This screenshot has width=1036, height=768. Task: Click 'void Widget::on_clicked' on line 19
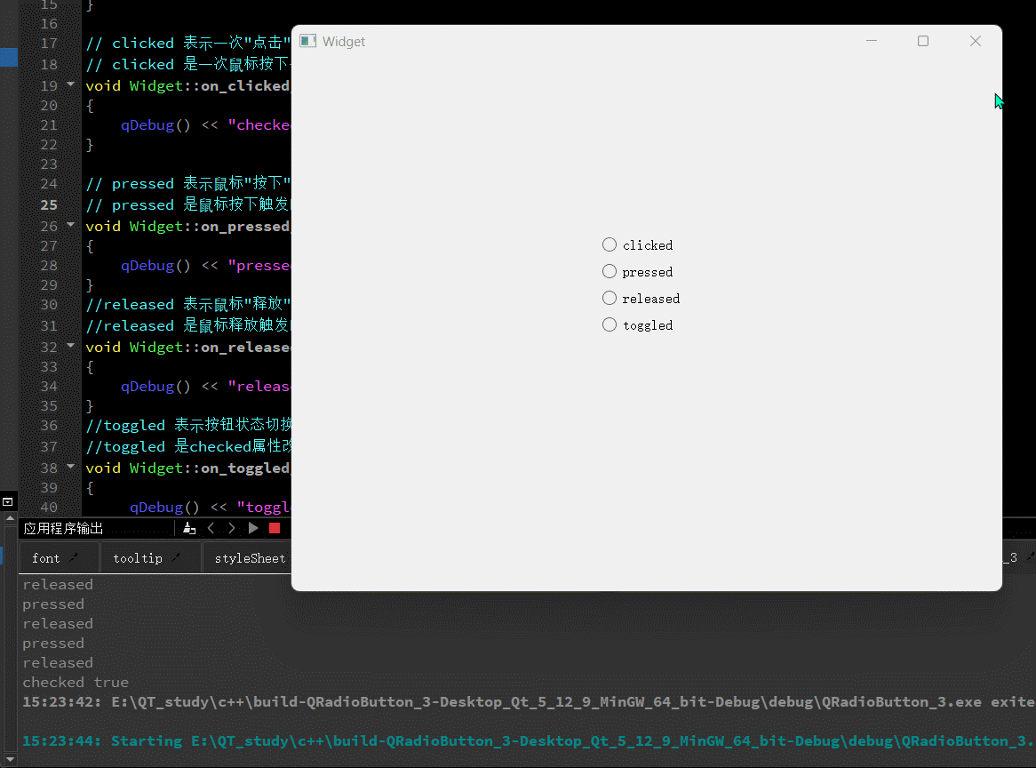point(188,86)
